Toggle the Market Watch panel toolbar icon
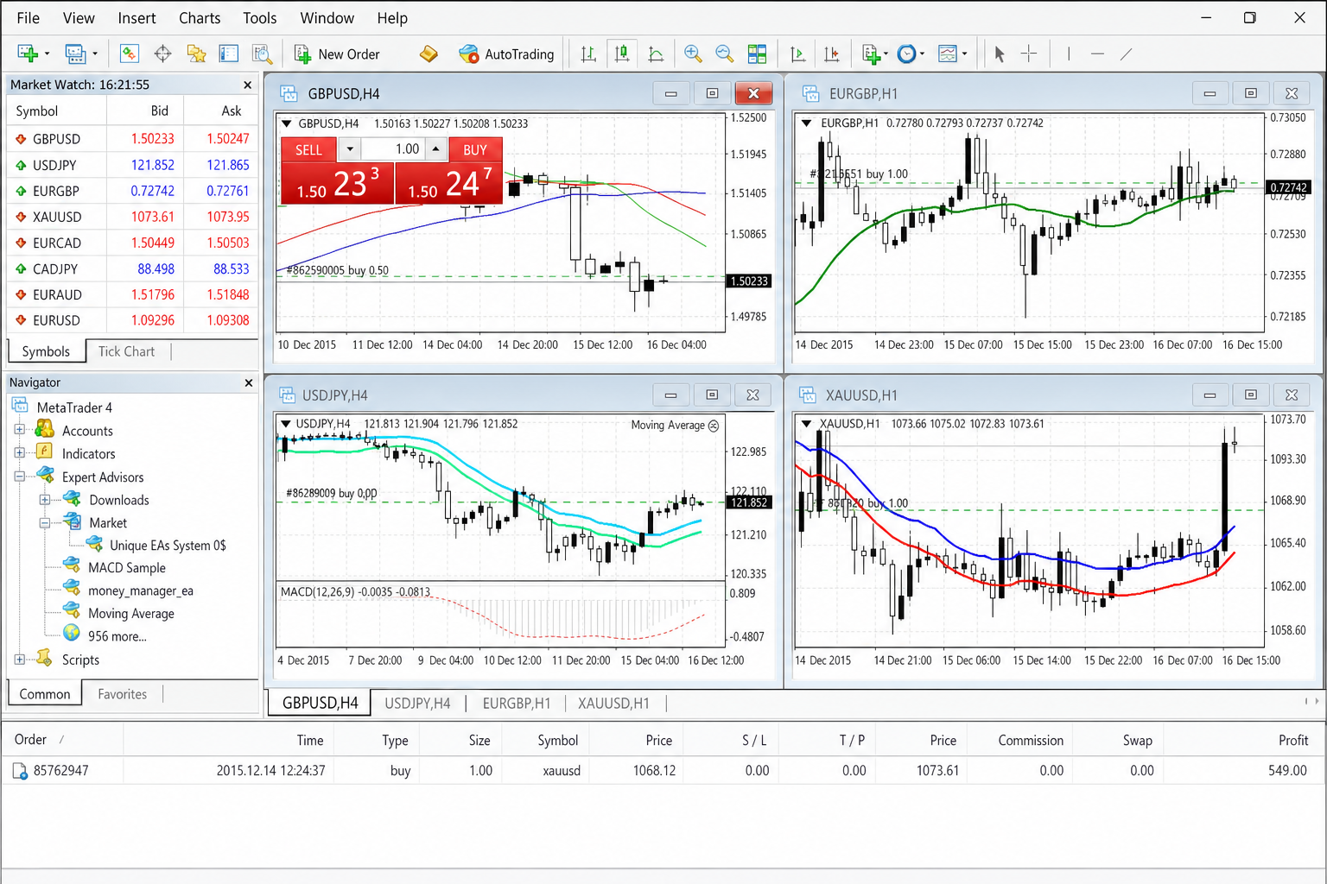 point(129,54)
